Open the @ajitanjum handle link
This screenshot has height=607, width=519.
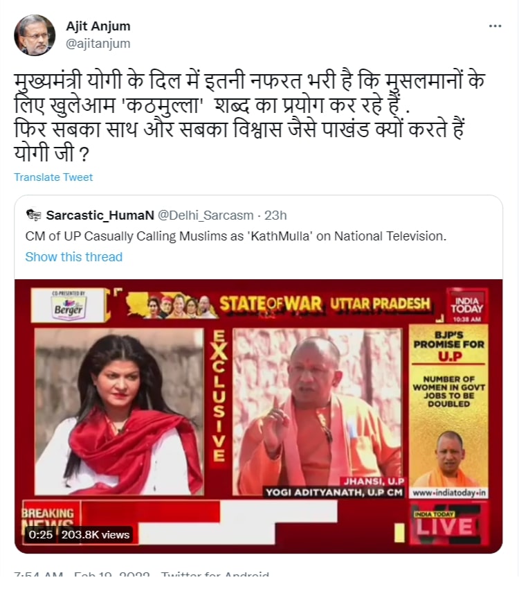pyautogui.click(x=98, y=44)
